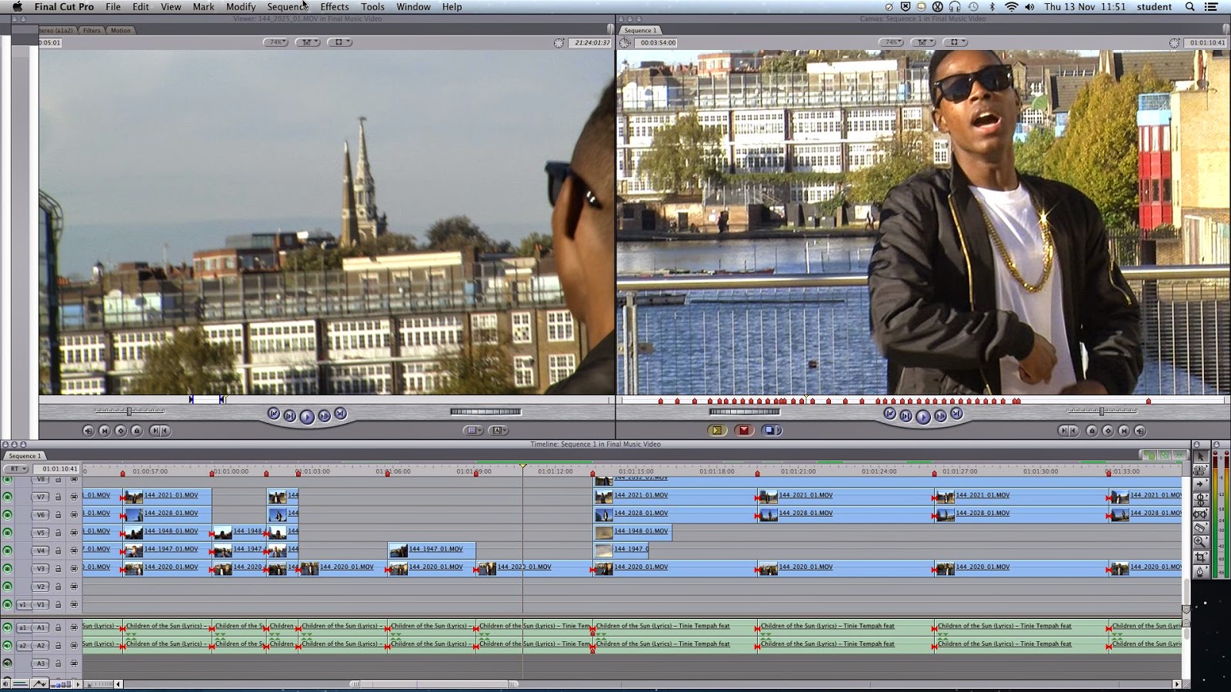Open Viewer view mode popup
The image size is (1231, 692).
(339, 42)
